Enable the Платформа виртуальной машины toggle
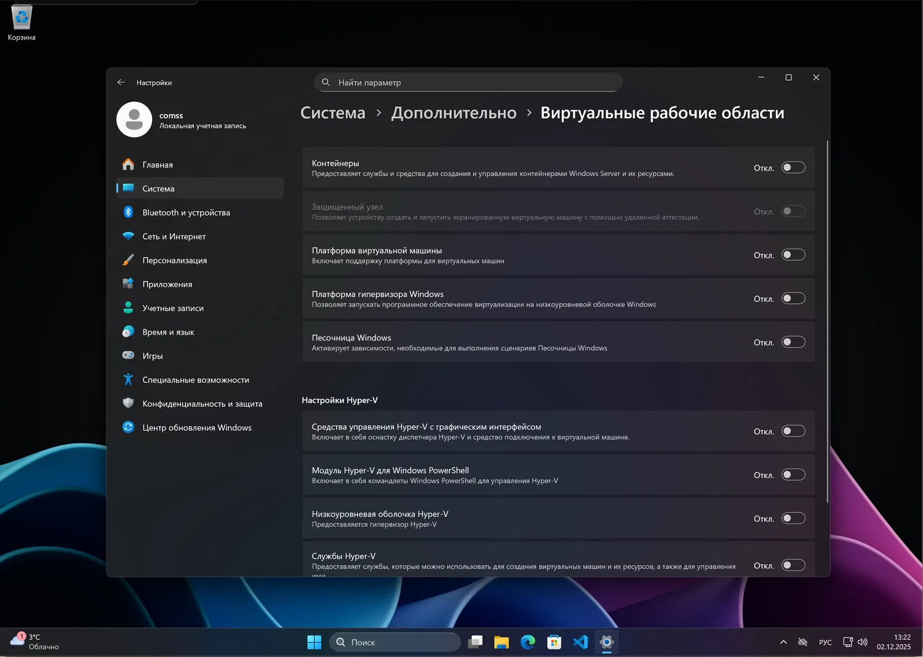The height and width of the screenshot is (657, 923). 793,255
